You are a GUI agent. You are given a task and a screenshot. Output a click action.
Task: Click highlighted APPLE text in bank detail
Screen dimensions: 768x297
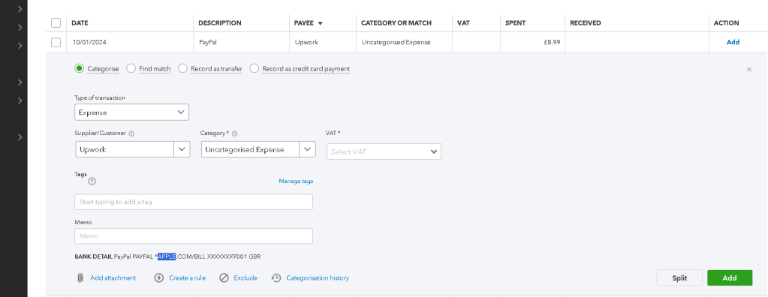[167, 256]
